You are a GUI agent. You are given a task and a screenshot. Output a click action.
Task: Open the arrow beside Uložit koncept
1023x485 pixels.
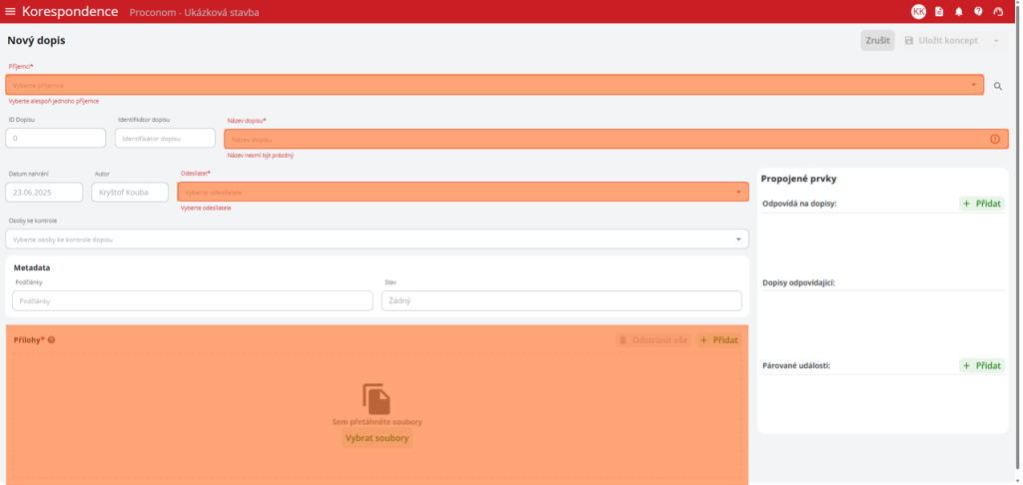996,41
